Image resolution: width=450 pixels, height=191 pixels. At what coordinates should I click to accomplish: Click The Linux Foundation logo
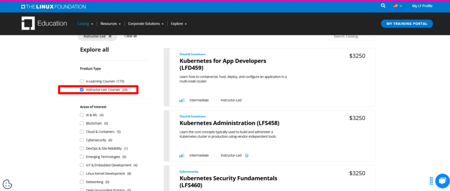pyautogui.click(x=53, y=7)
